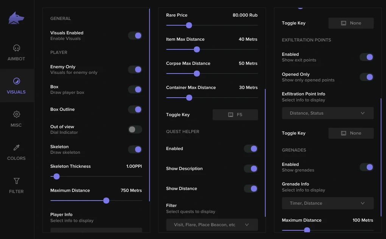The width and height of the screenshot is (386, 239).
Task: Click the Visuals moon icon
Action: pyautogui.click(x=16, y=81)
